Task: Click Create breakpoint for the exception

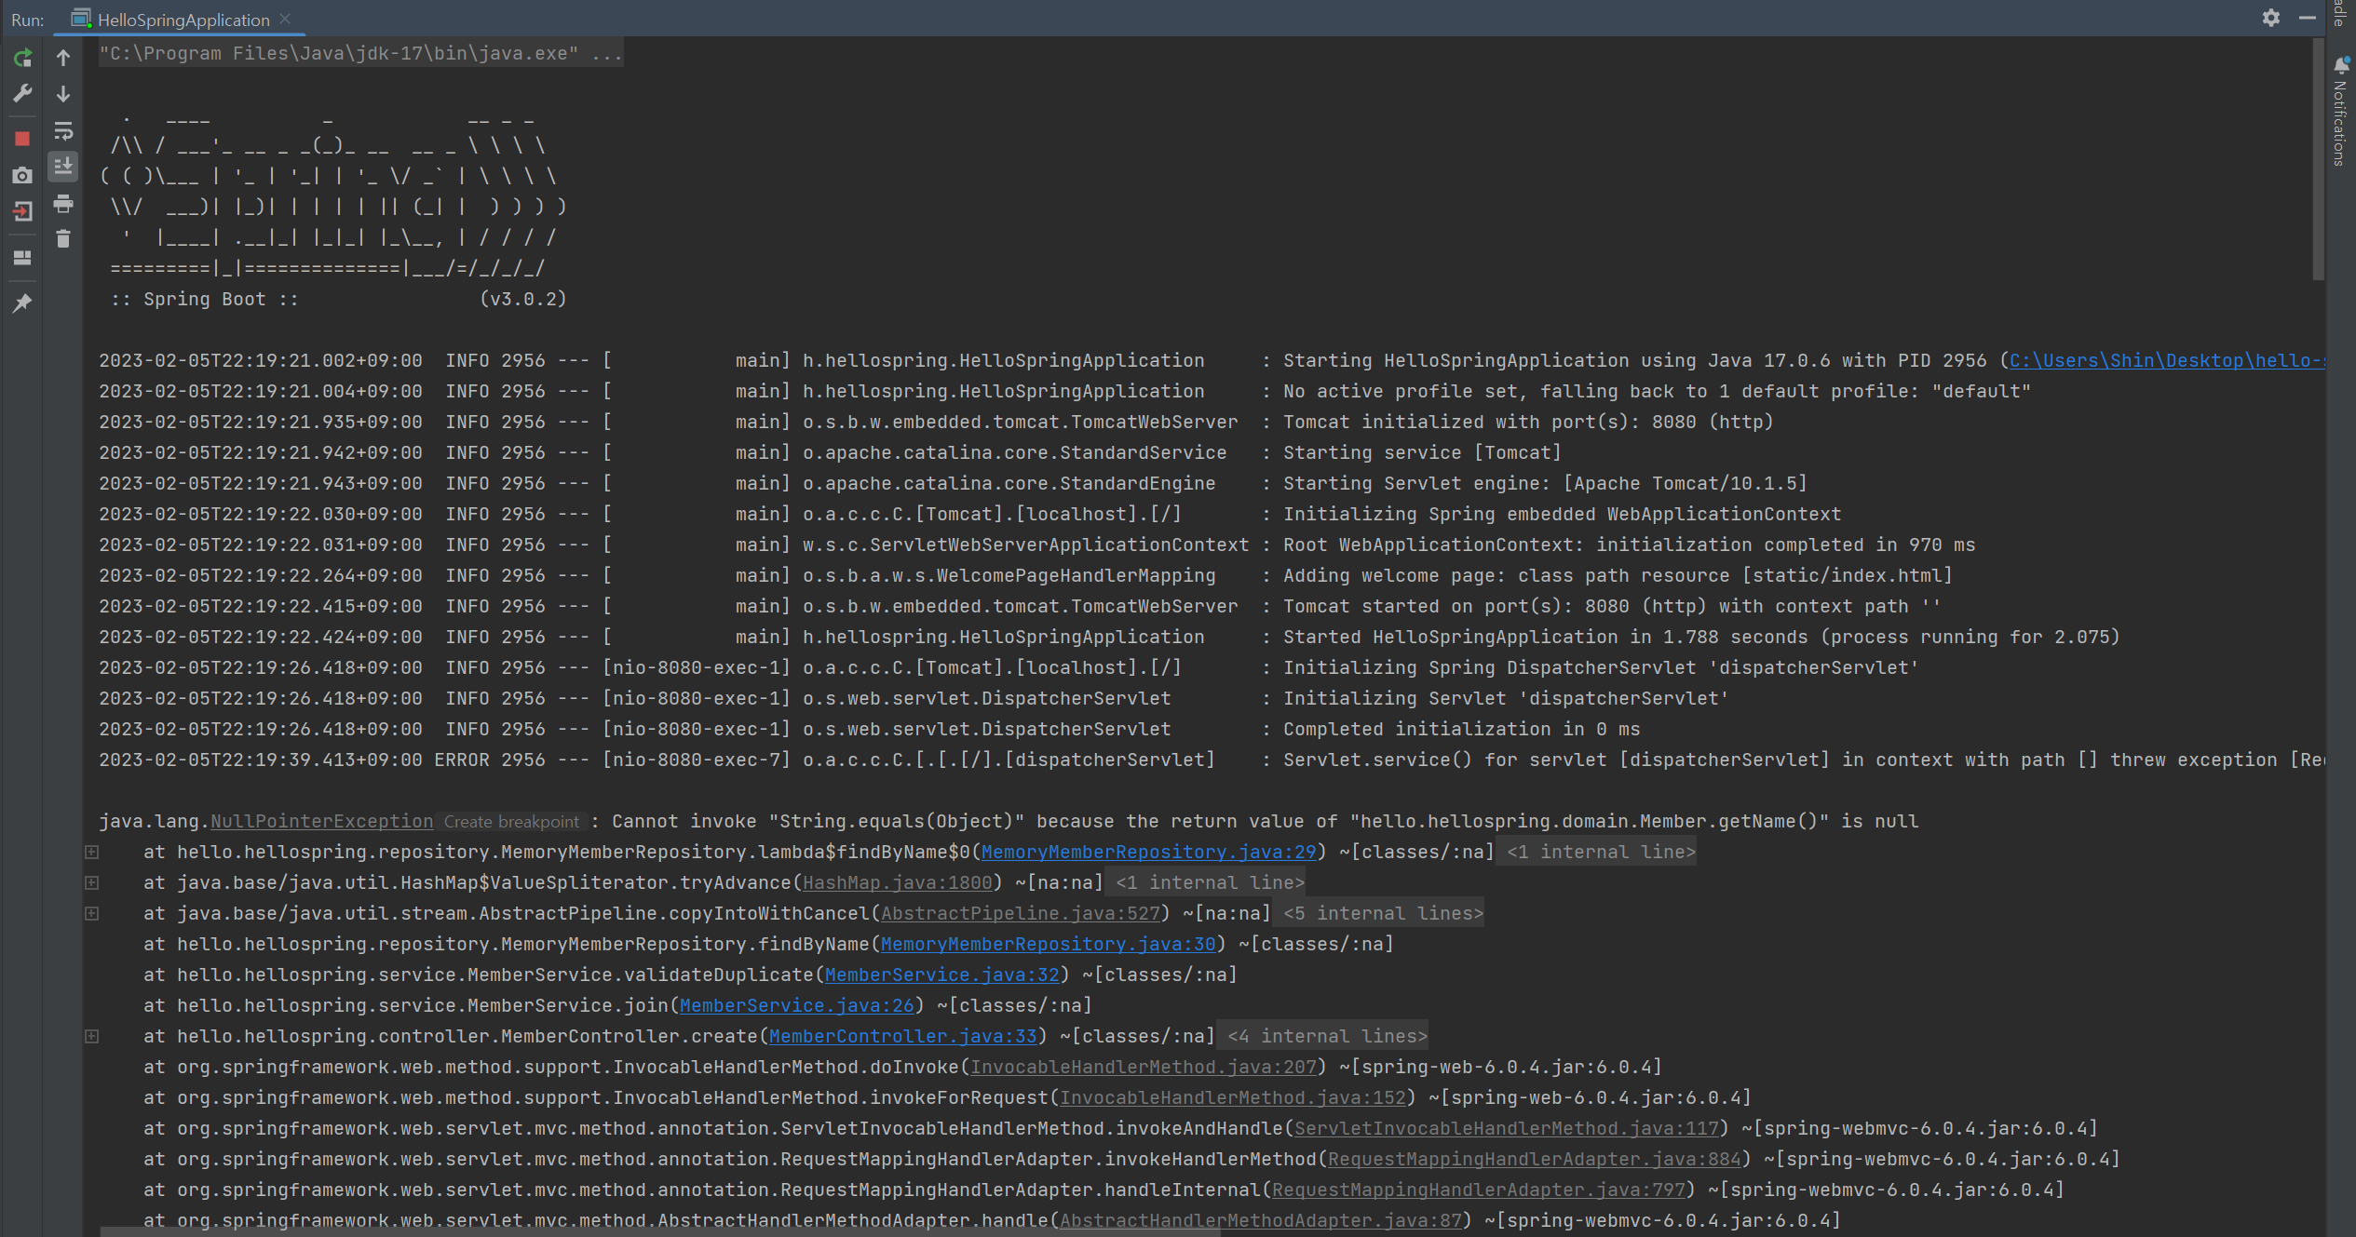Action: 511,822
